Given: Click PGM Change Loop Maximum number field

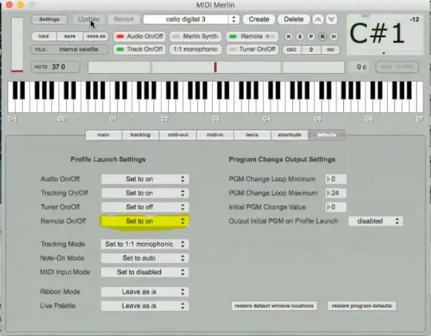Looking at the screenshot, I should click(336, 193).
